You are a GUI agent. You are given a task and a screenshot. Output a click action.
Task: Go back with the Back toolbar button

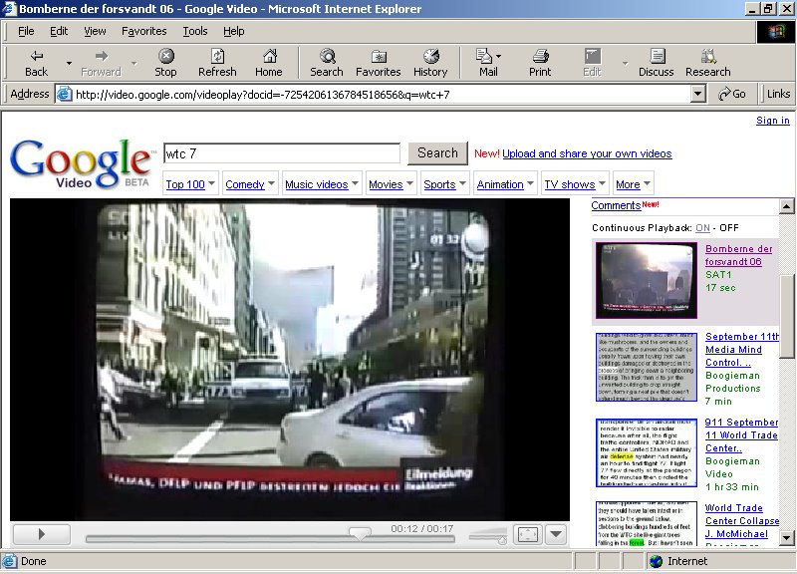pyautogui.click(x=36, y=63)
